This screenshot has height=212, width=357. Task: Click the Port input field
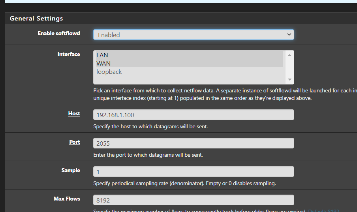point(194,143)
